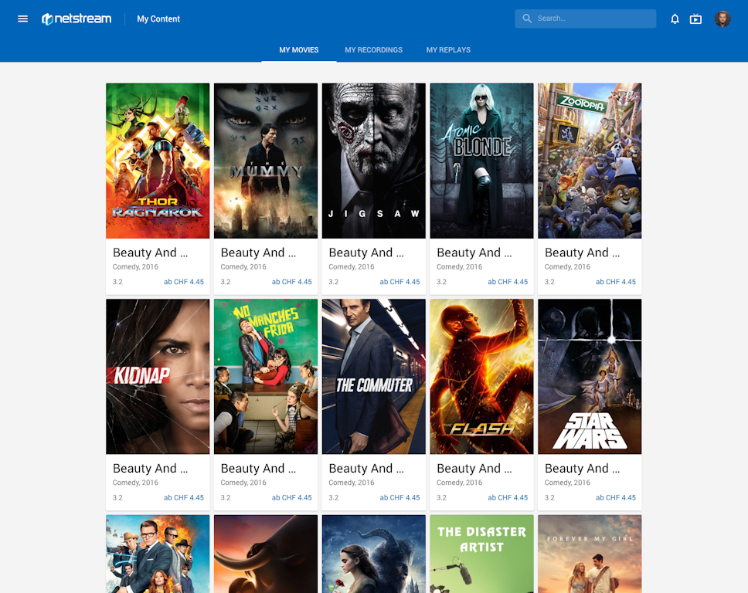Screen dimensions: 748x593
Task: Click price link under Thor Ragnarok
Action: 184,282
